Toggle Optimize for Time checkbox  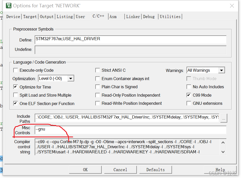[x=16, y=87]
